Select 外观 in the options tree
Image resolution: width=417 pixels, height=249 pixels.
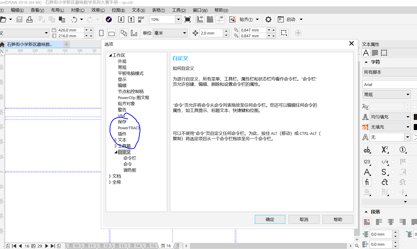[x=122, y=61]
